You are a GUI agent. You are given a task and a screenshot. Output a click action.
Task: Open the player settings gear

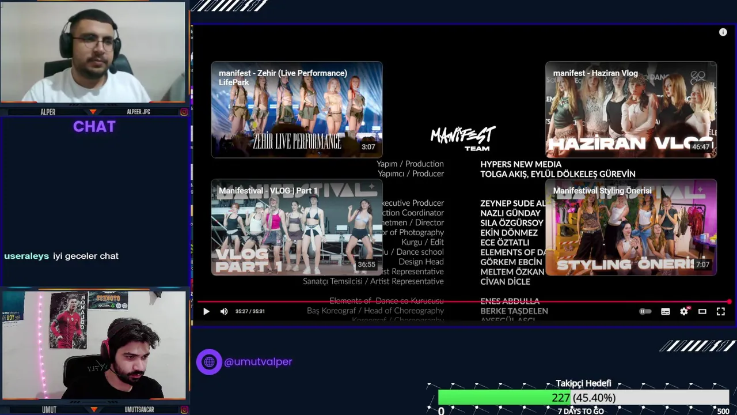684,311
